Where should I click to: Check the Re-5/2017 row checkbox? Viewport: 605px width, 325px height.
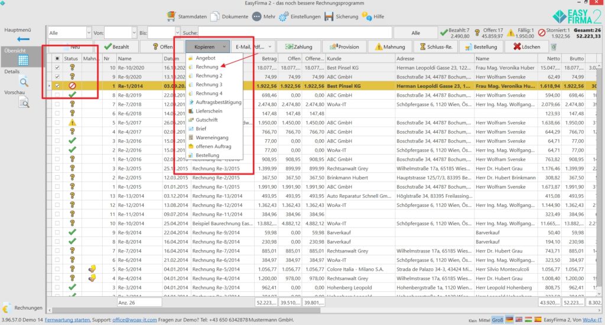point(57,123)
